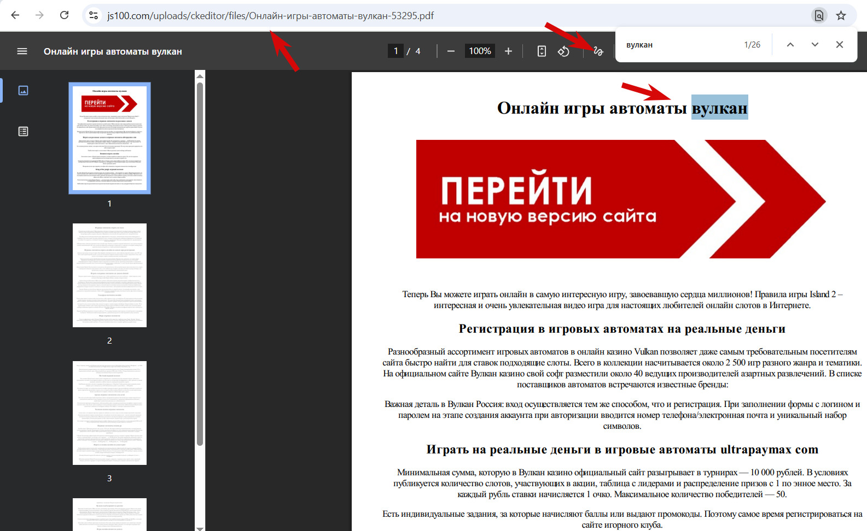Viewport: 867px width, 531px height.
Task: Click heading 'Играть на реальные деньги в игровые автоматы ultrapaymax com'
Action: pos(622,450)
